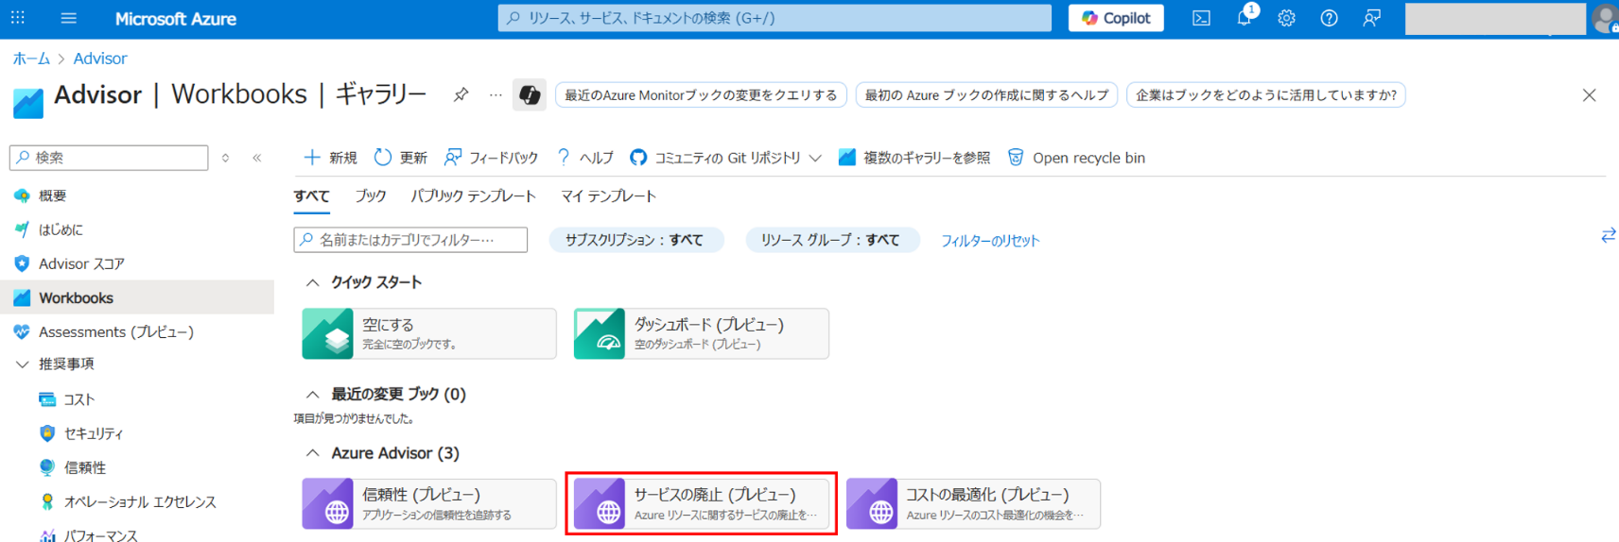The height and width of the screenshot is (542, 1619).
Task: Click the 名前またはカテゴリでフィルター field
Action: tap(410, 240)
